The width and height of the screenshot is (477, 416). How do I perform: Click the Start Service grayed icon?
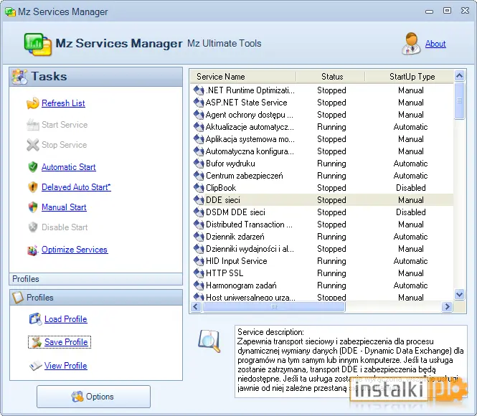(32, 125)
